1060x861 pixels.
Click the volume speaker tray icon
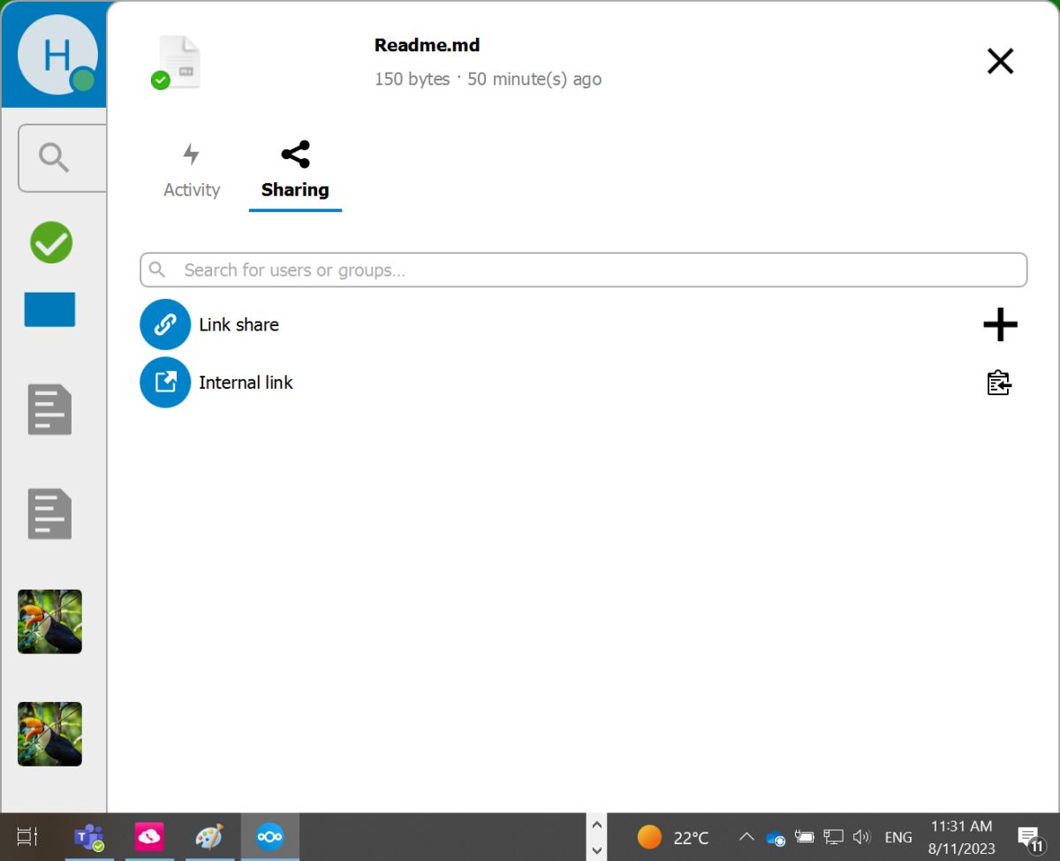pyautogui.click(x=861, y=836)
